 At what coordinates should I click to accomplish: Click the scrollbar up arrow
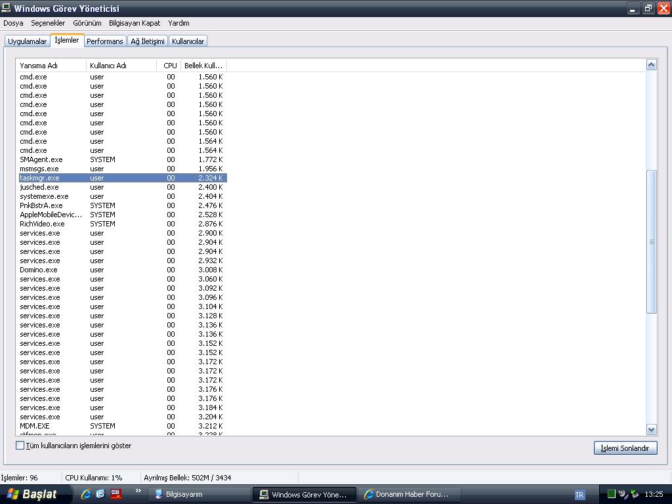pos(651,64)
